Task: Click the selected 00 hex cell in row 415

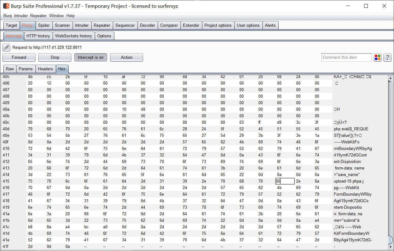Action: (x=285, y=181)
